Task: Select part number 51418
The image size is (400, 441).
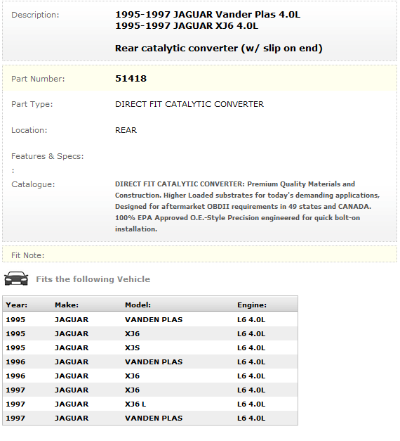Action: tap(131, 79)
